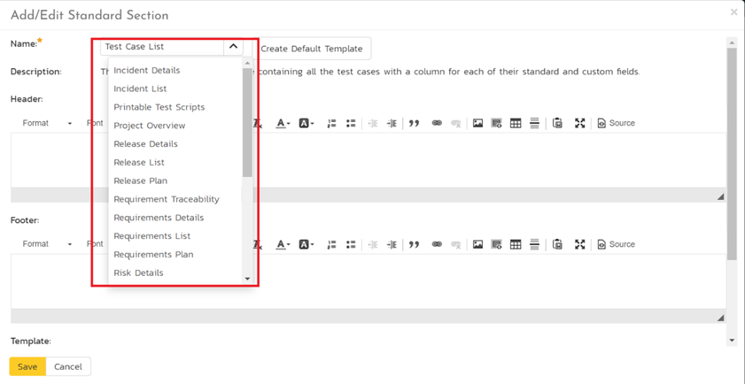Screen dimensions: 745x384
Task: Toggle Source view in Header editor
Action: (x=616, y=123)
